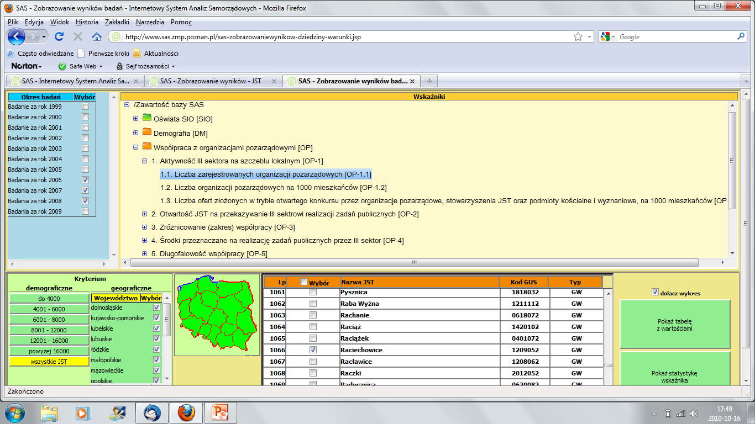This screenshot has width=755, height=424.
Task: Toggle the dolacz wykres checkbox
Action: (656, 292)
